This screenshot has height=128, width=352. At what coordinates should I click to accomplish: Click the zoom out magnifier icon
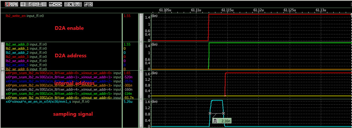(x=11, y=4)
